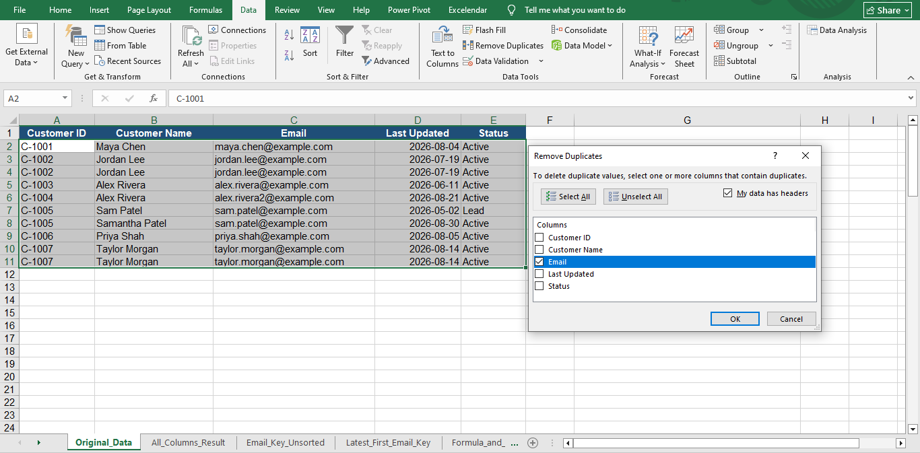This screenshot has width=920, height=453.
Task: Open Tell me what you want search
Action: (x=568, y=10)
